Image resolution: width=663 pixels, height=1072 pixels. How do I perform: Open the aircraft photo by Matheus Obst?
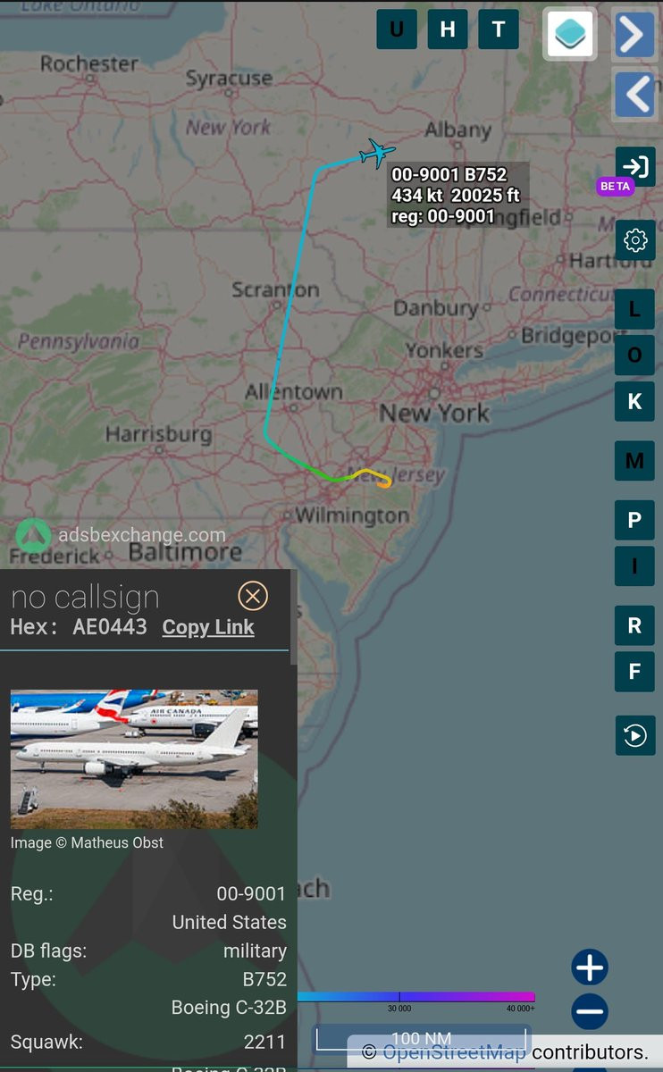(134, 758)
